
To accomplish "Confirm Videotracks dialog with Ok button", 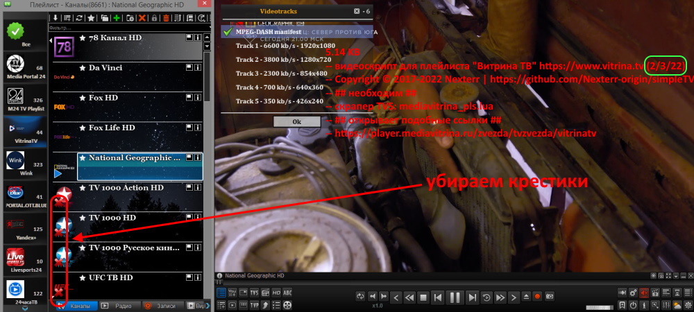I will click(x=296, y=121).
